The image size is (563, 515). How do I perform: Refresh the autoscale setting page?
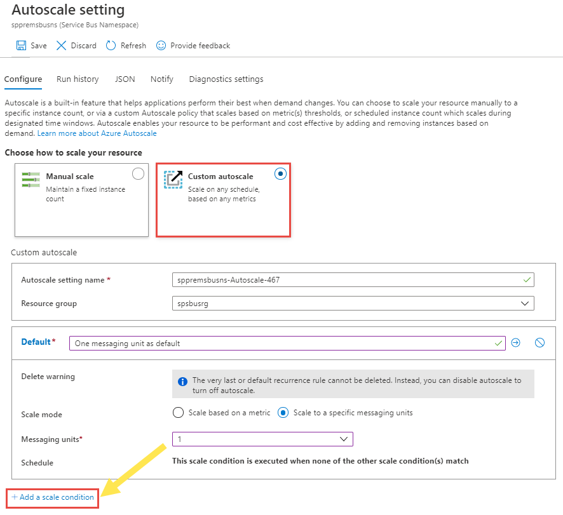click(x=125, y=45)
